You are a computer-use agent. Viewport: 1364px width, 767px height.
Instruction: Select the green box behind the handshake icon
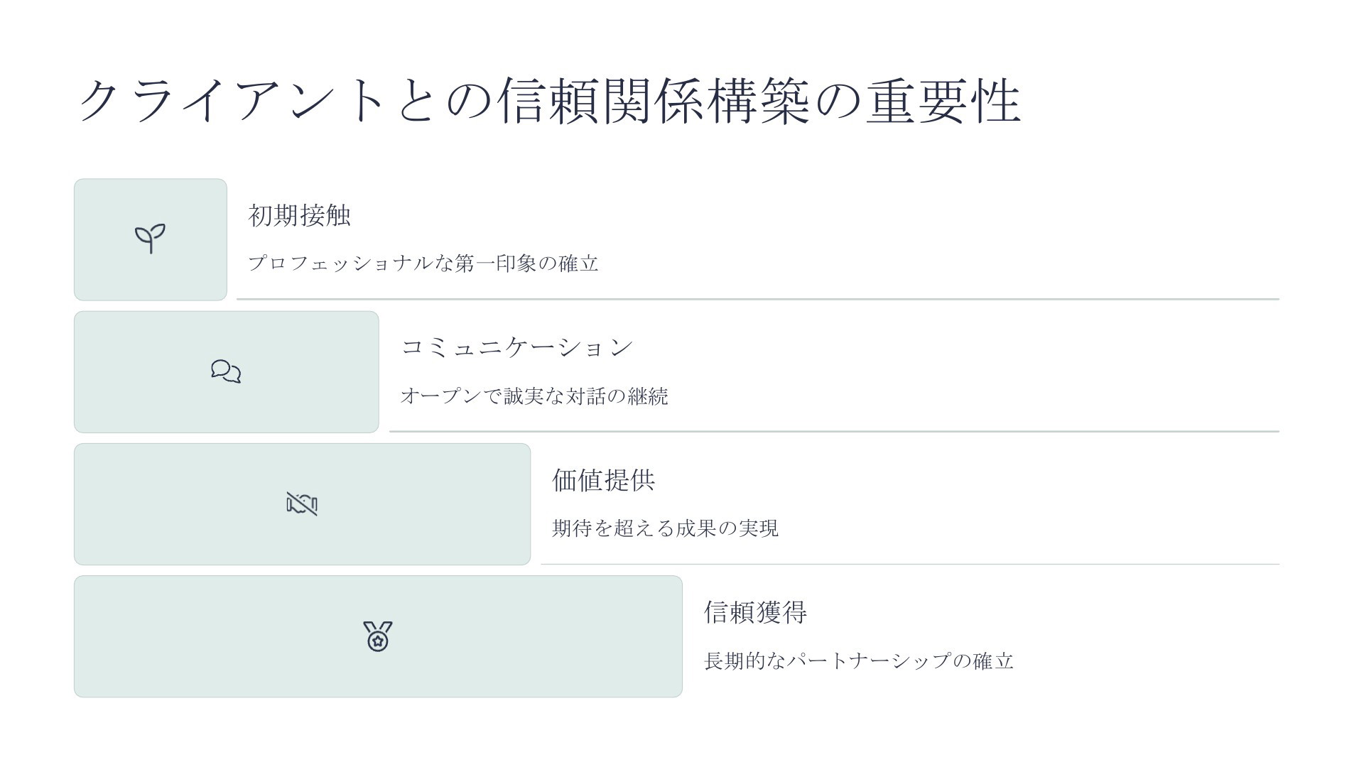[x=303, y=504]
